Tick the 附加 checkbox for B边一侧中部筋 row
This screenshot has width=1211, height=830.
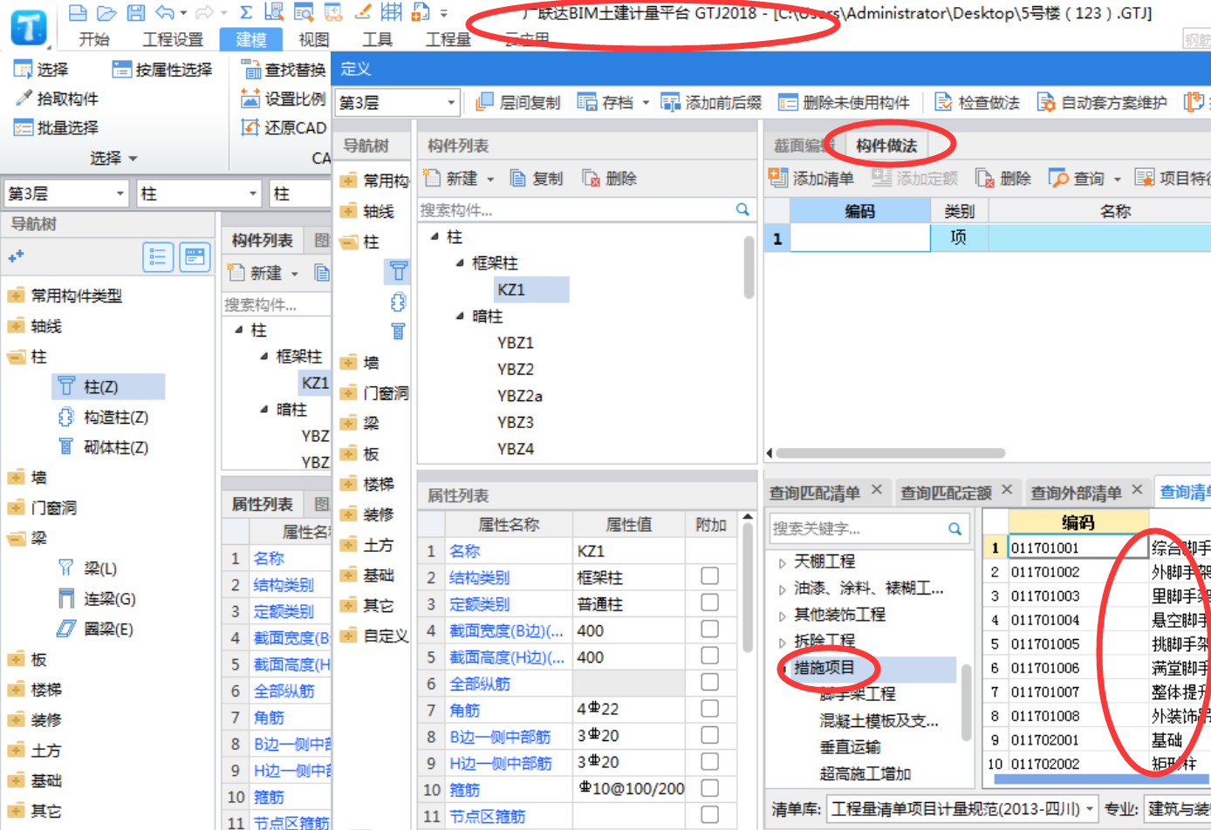pos(710,735)
